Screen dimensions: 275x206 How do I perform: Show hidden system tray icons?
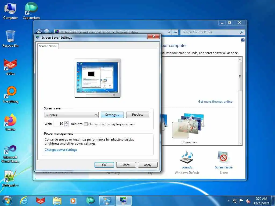click(228, 201)
